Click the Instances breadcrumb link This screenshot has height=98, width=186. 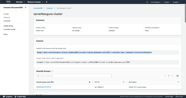point(49,8)
